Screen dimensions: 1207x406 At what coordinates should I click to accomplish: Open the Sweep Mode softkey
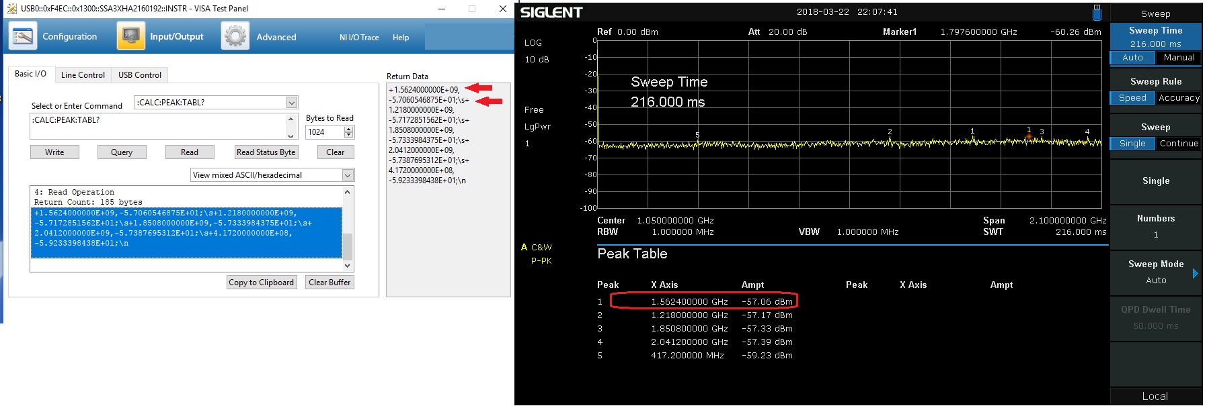(1156, 272)
